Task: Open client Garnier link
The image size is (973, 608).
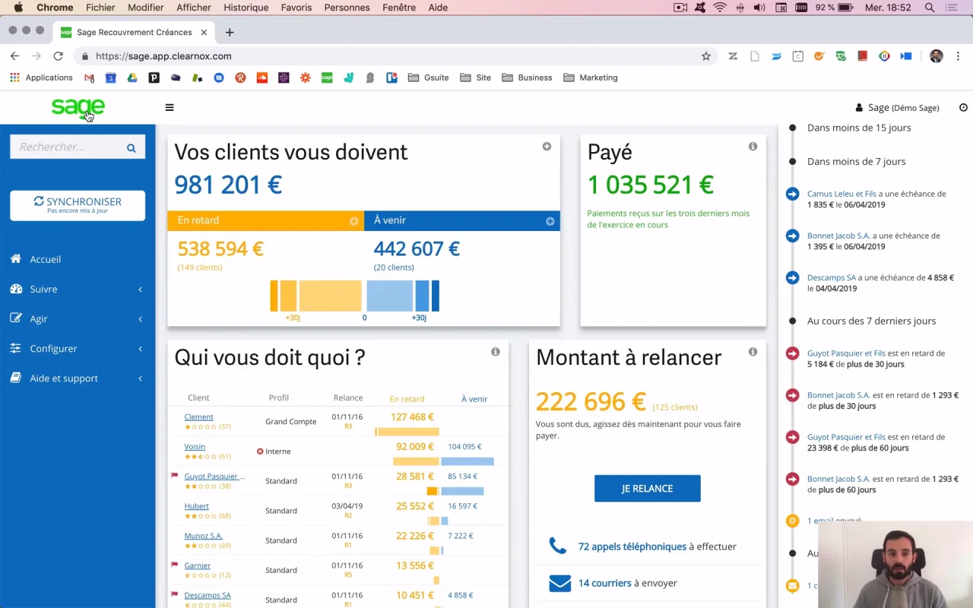Action: click(x=197, y=565)
